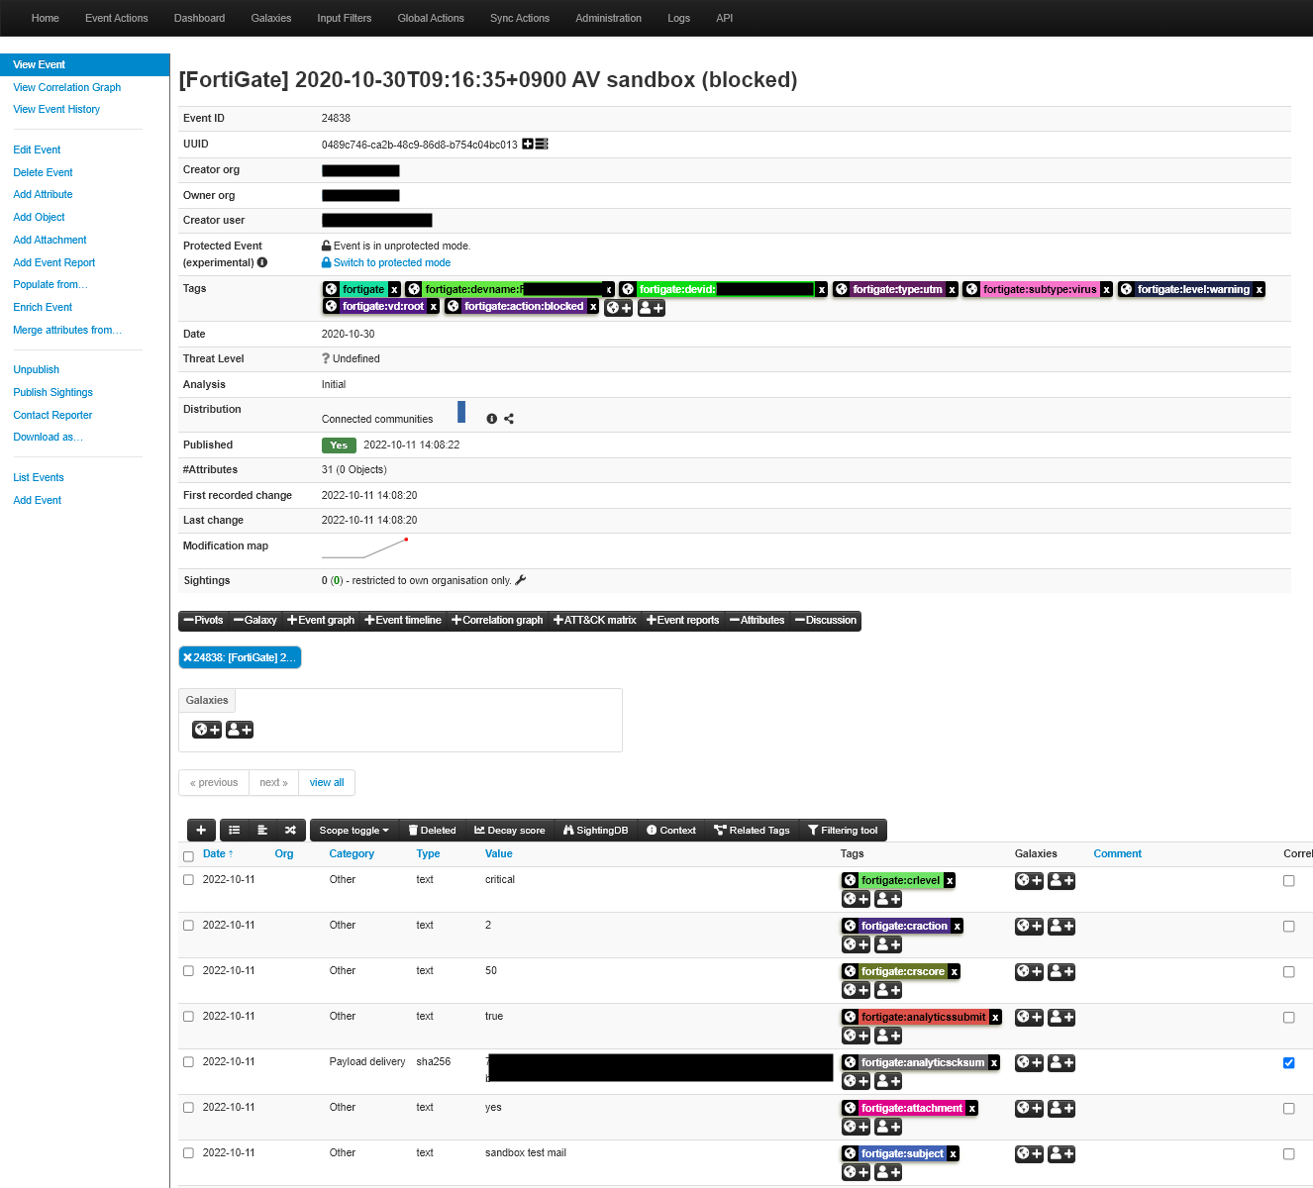Click Add Attribute in sidebar
Viewport: 1313px width, 1188px height.
[x=43, y=194]
